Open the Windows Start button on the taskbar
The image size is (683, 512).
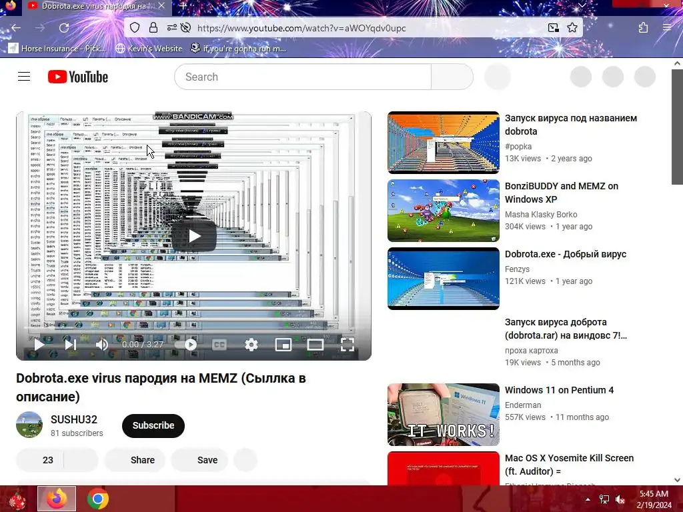coord(16,499)
